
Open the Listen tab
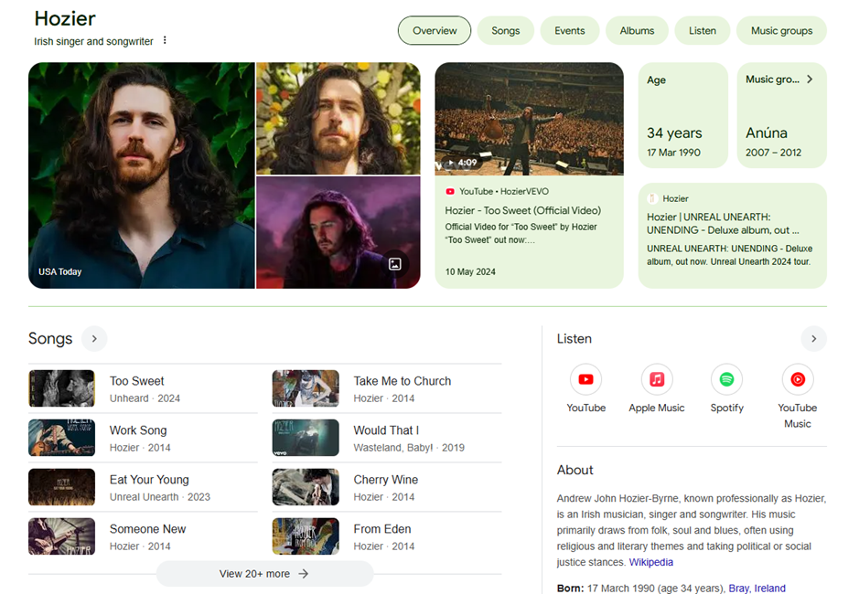pos(703,31)
